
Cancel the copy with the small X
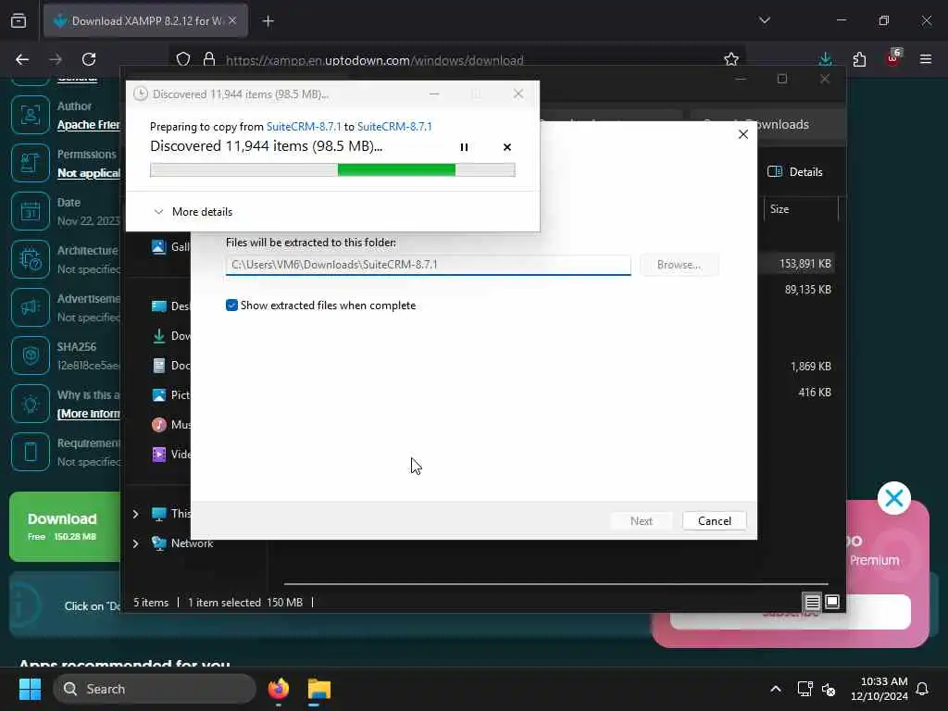coord(506,147)
